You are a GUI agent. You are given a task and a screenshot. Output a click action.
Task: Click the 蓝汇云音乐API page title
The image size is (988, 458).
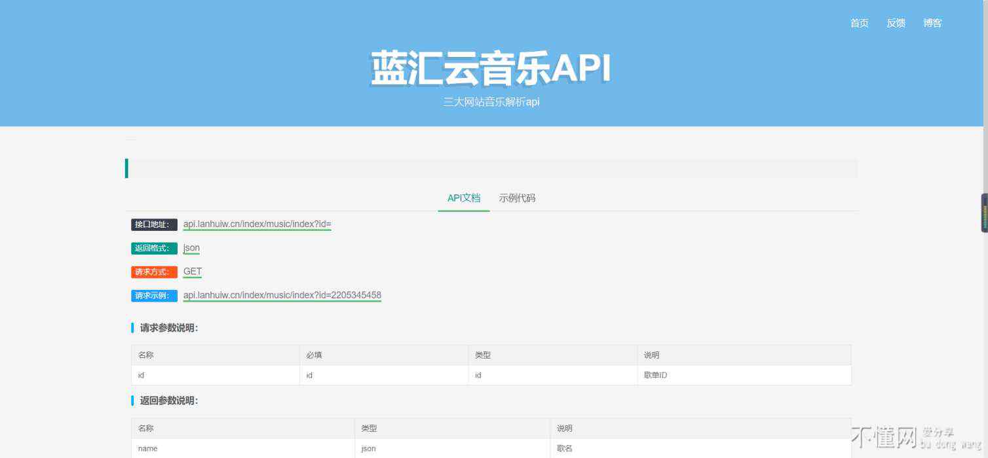pyautogui.click(x=491, y=68)
